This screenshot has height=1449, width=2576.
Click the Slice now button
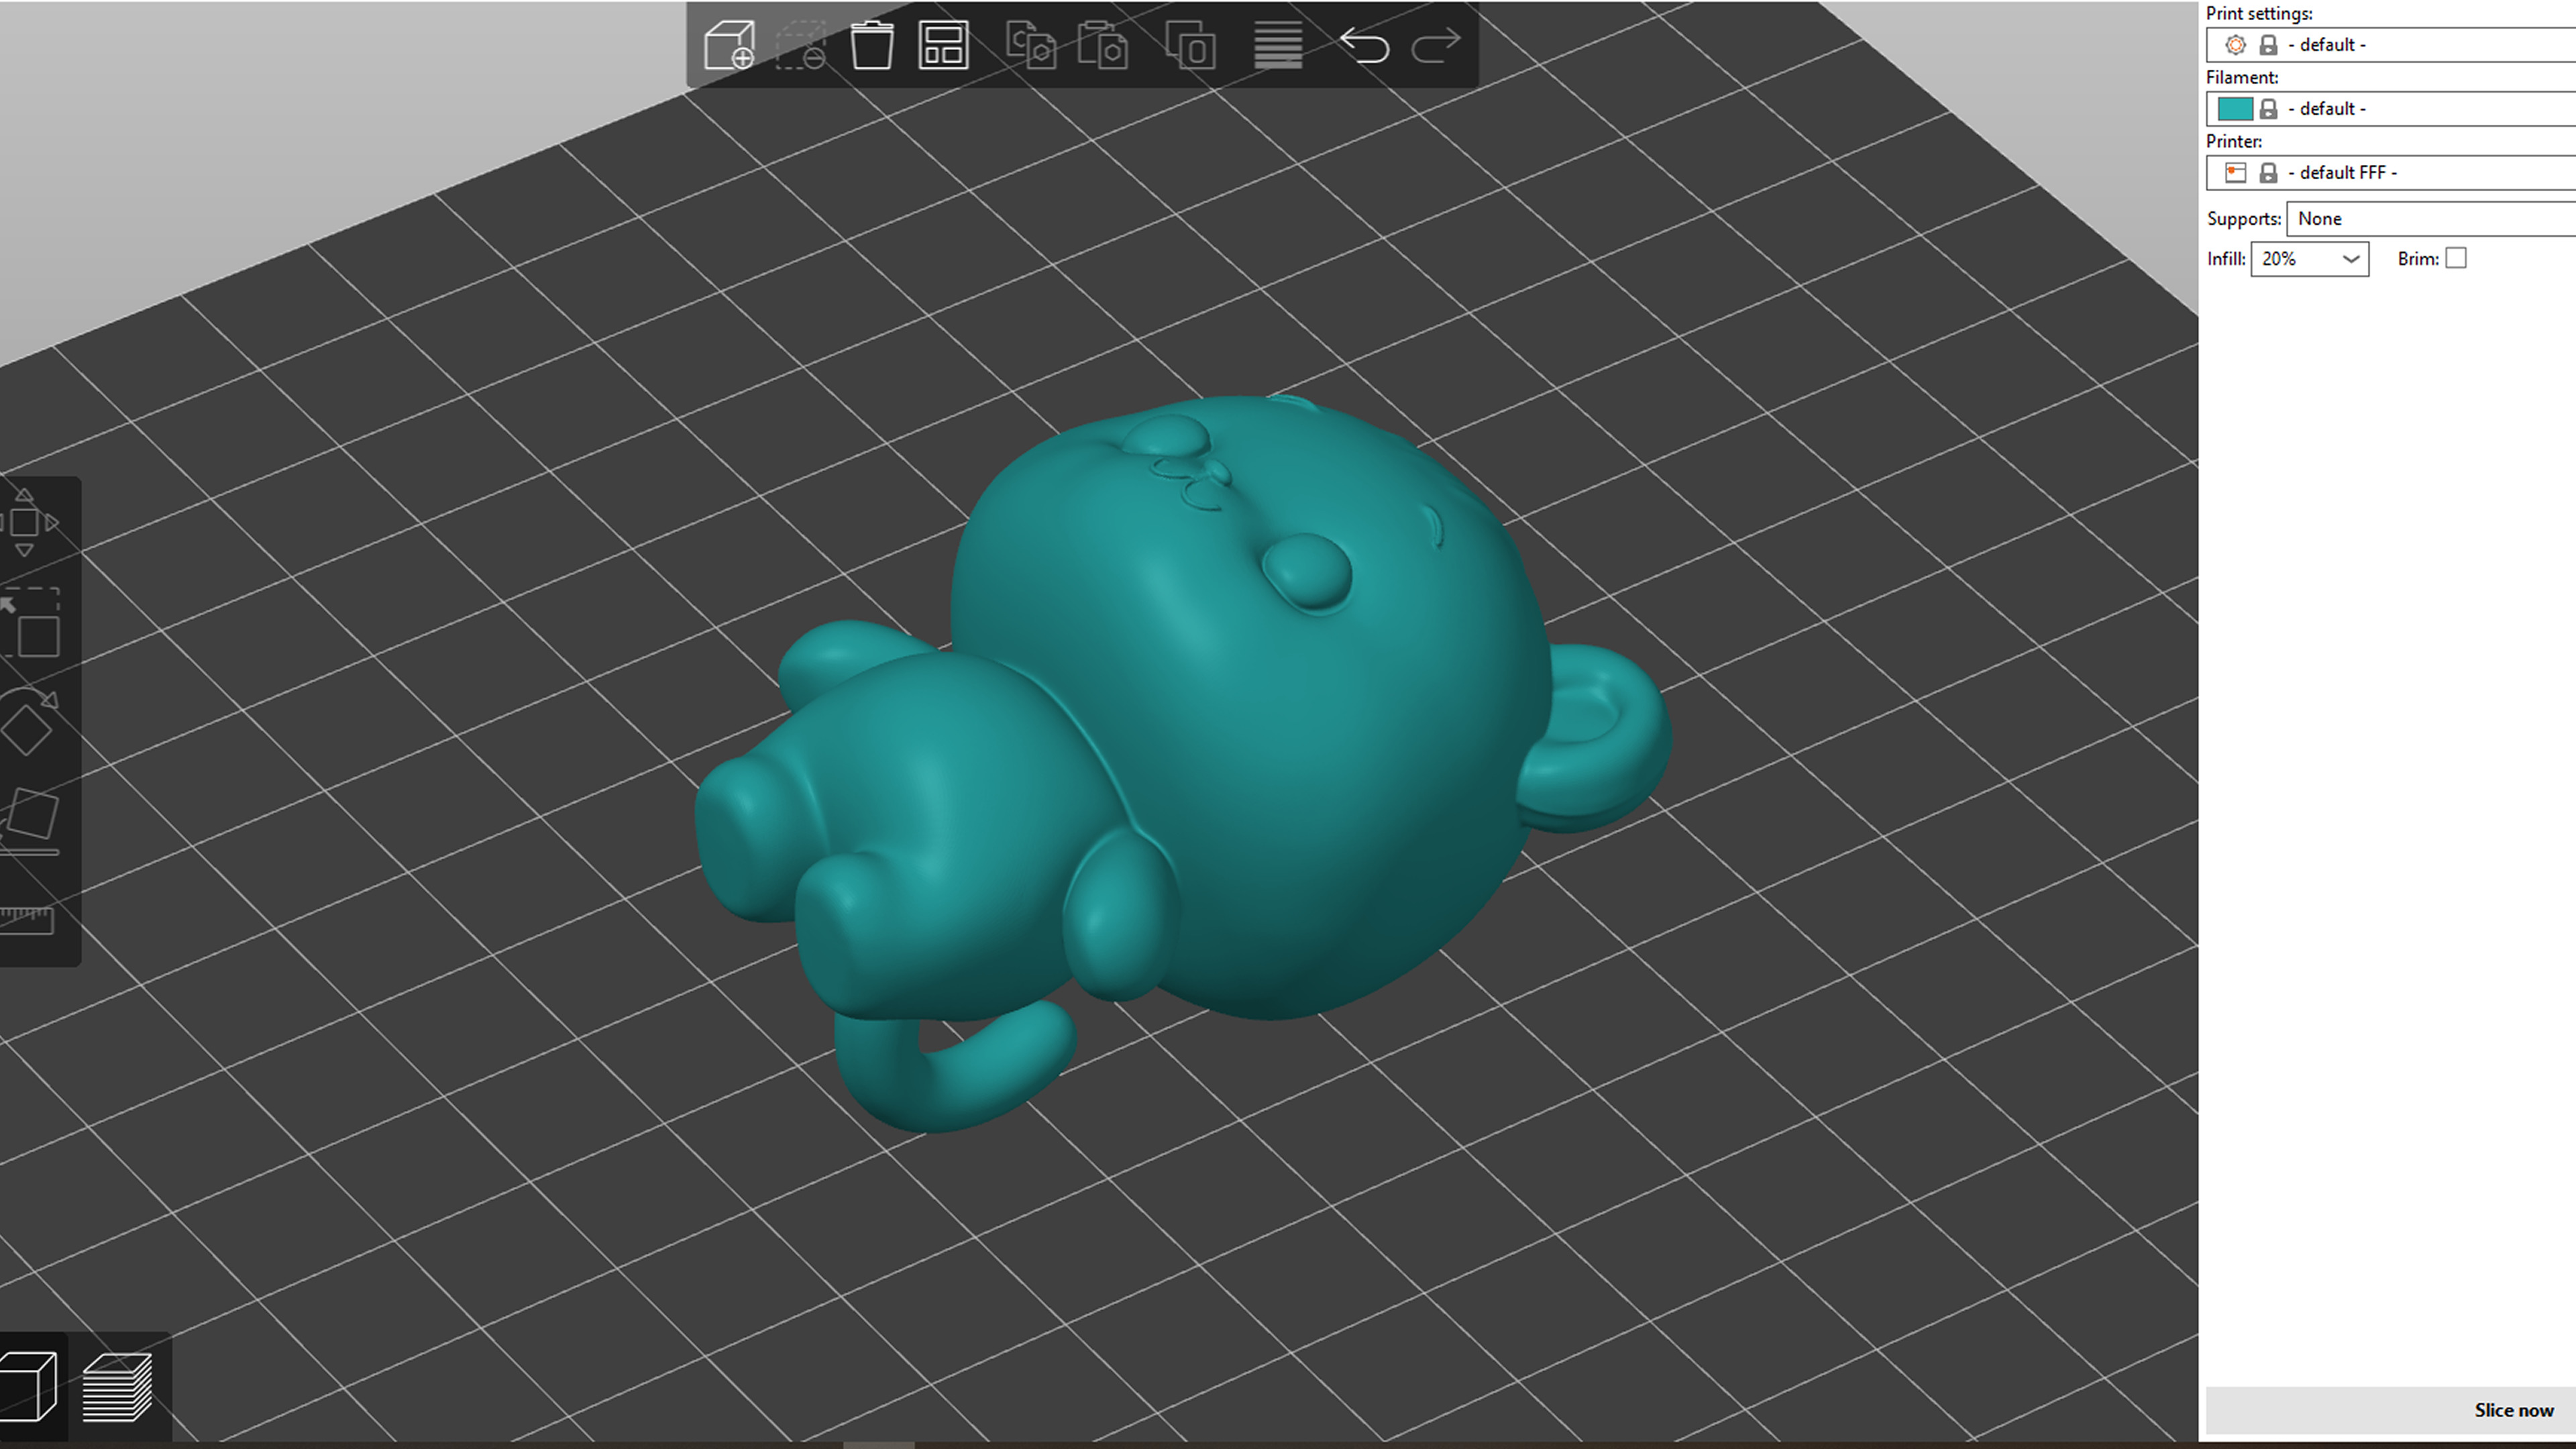click(x=2391, y=1410)
